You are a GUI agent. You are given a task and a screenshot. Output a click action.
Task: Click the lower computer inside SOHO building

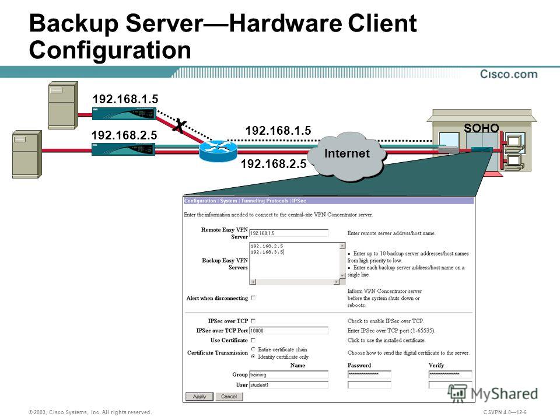coord(514,162)
